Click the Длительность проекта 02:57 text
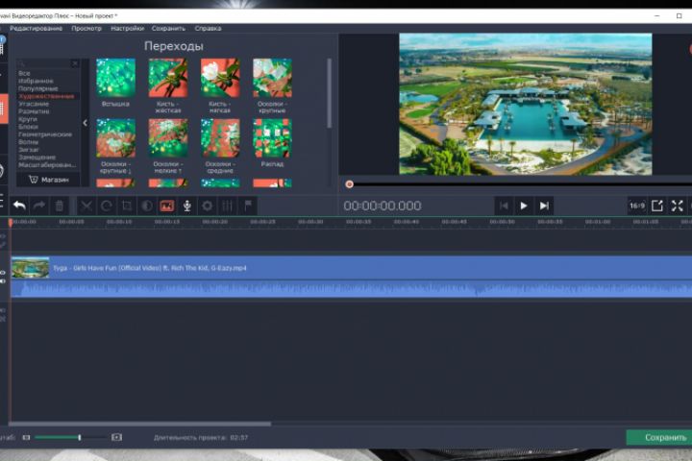The height and width of the screenshot is (461, 692). 201,437
